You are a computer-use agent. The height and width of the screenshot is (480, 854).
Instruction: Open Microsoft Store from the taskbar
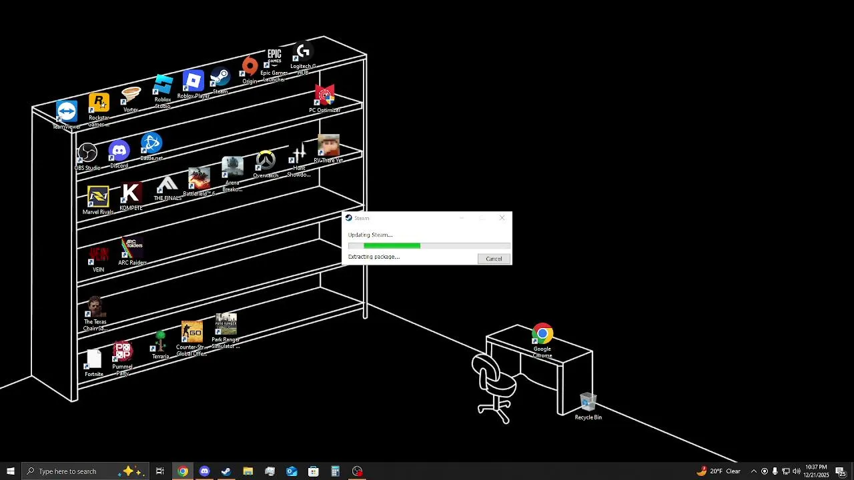click(x=314, y=471)
